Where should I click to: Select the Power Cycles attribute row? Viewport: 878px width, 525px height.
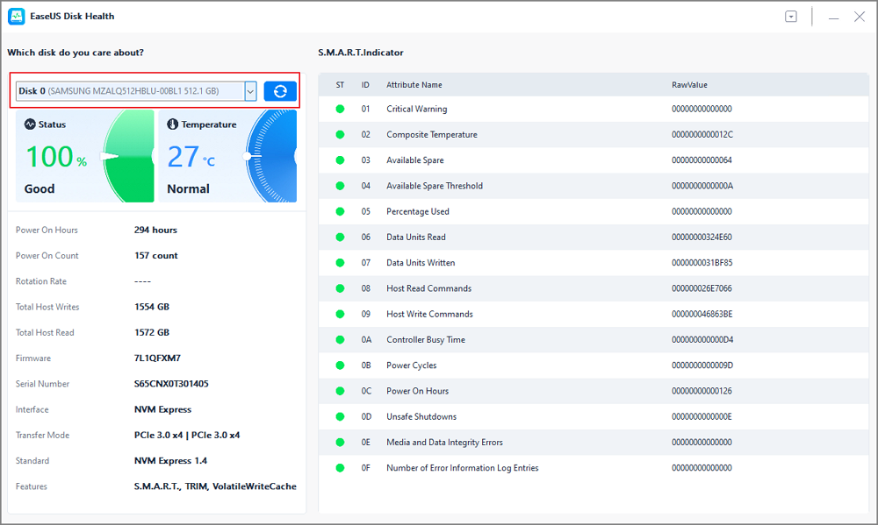pos(527,365)
